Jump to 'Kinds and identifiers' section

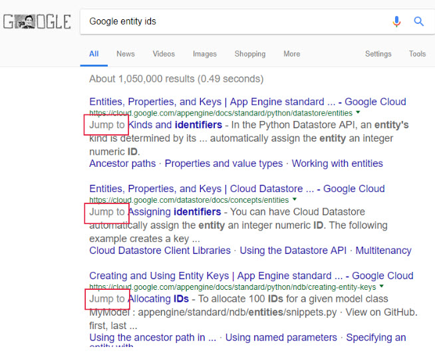click(x=175, y=125)
